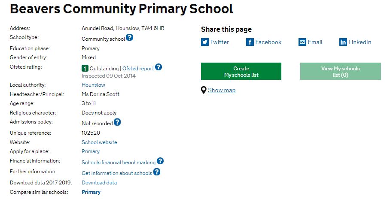Open help icon next to Not recorded
390x199 pixels.
pyautogui.click(x=117, y=122)
